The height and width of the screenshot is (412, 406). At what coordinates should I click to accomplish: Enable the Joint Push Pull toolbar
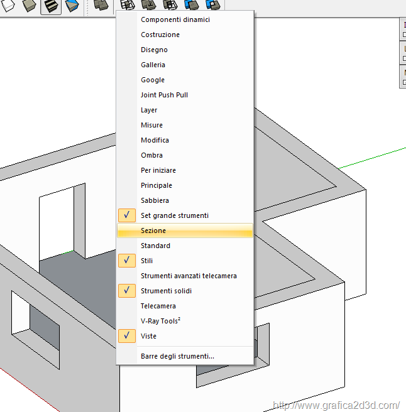pyautogui.click(x=164, y=95)
